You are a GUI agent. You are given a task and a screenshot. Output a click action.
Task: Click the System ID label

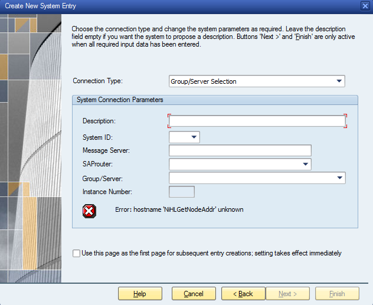coord(97,137)
